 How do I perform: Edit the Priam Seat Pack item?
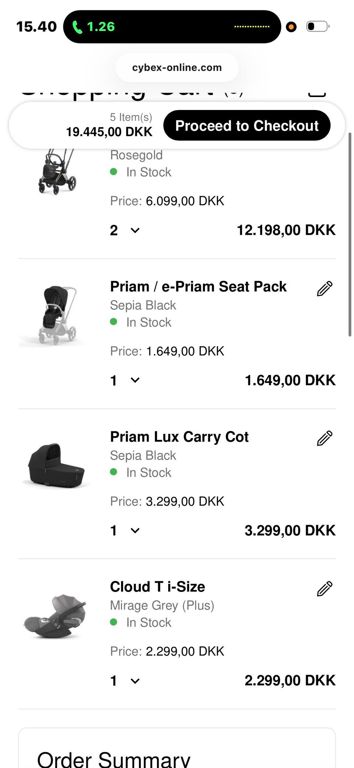point(324,289)
